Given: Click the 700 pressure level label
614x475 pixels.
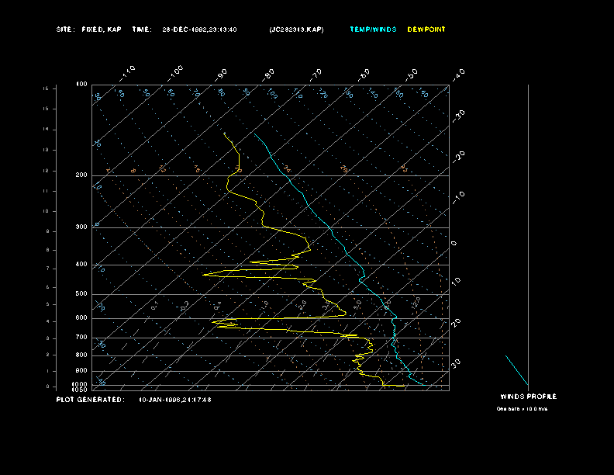Looking at the screenshot, I should click(x=81, y=337).
